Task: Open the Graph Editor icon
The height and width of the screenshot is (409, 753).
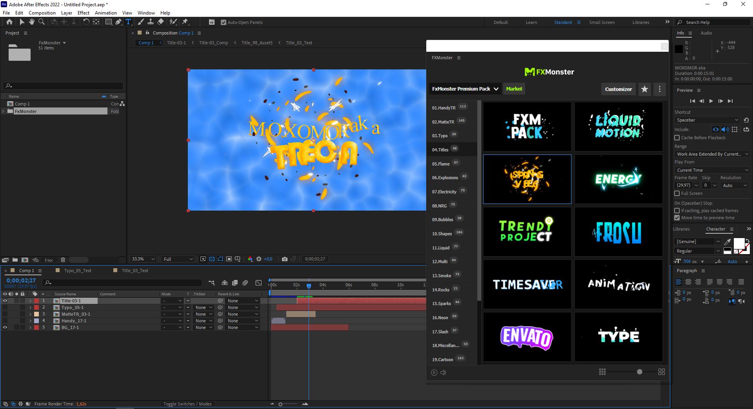Action: coord(258,282)
